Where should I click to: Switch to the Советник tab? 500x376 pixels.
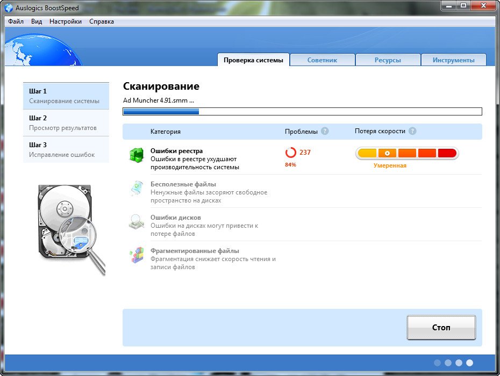pyautogui.click(x=322, y=60)
